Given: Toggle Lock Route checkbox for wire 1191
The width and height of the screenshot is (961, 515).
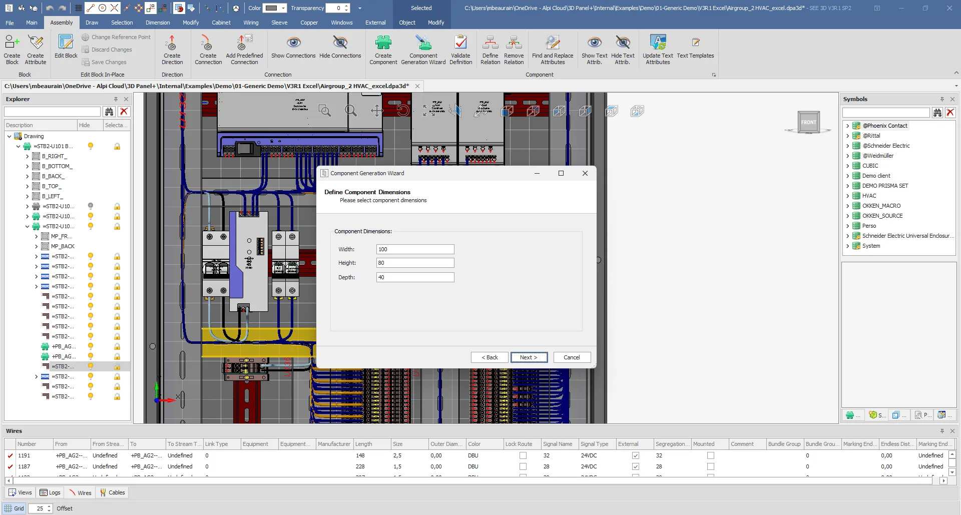Looking at the screenshot, I should coord(523,455).
